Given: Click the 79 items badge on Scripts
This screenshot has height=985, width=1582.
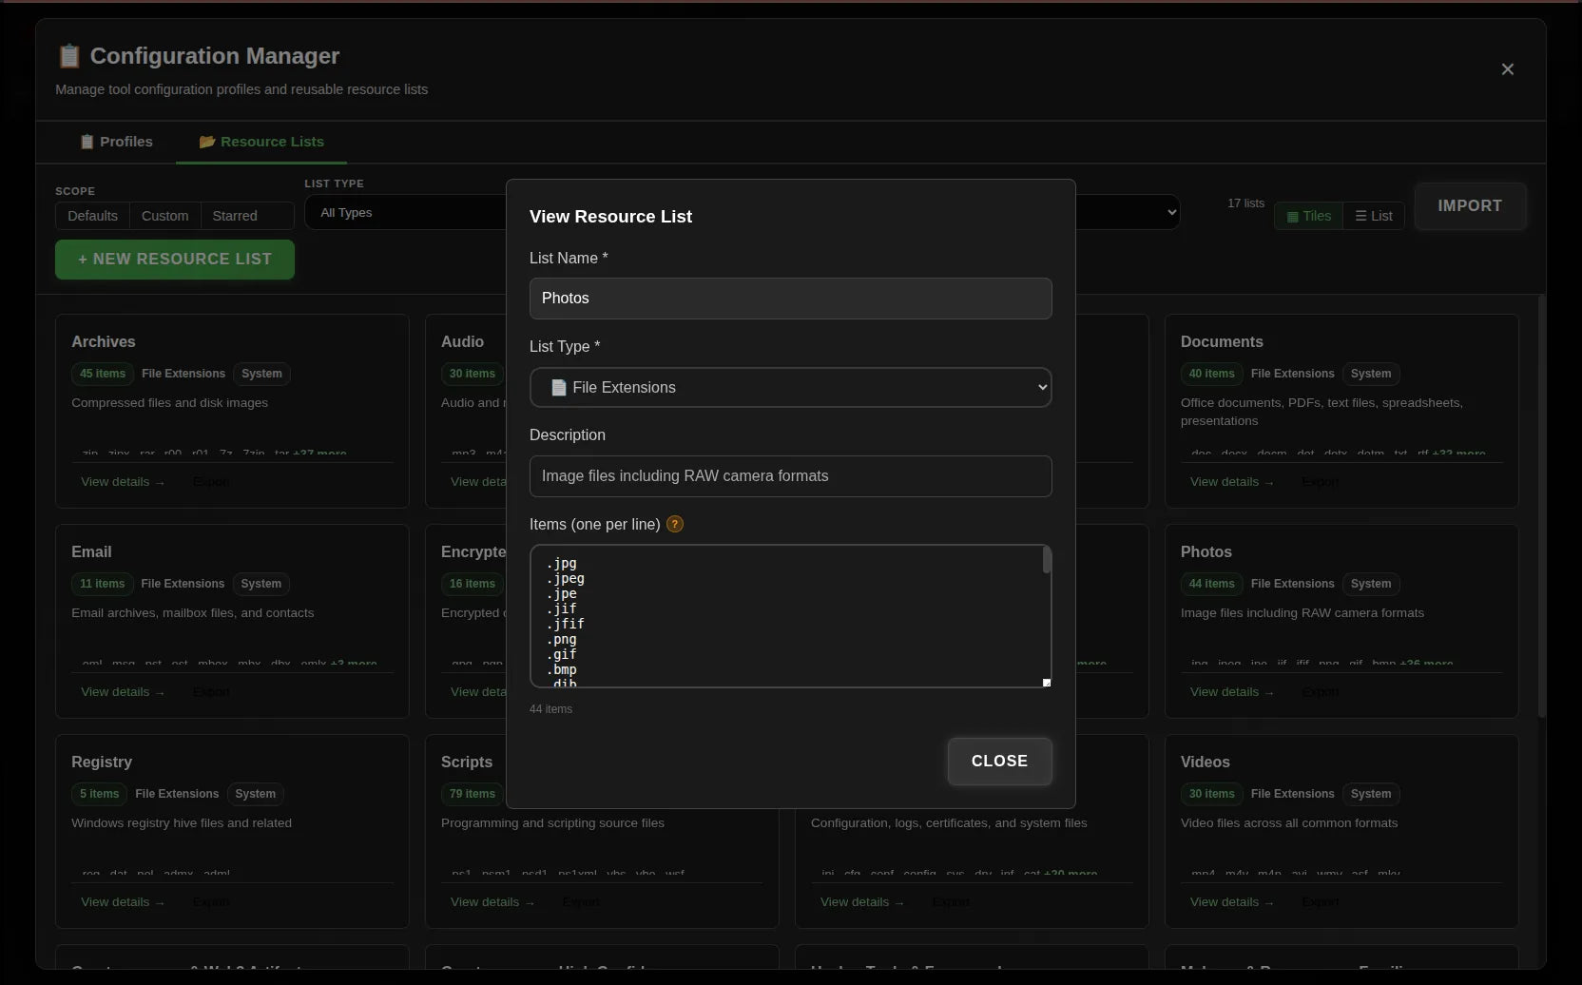Looking at the screenshot, I should [473, 794].
